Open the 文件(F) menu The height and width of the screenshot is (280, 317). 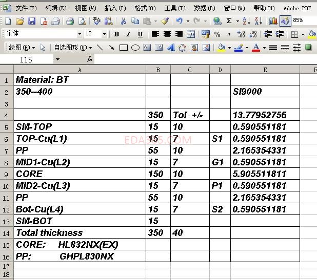click(26, 8)
